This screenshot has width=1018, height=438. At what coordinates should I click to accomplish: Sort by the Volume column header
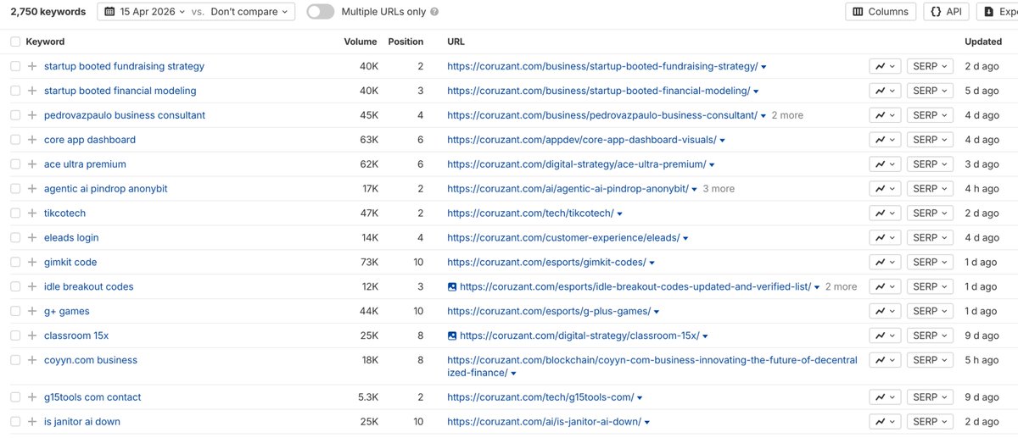361,42
